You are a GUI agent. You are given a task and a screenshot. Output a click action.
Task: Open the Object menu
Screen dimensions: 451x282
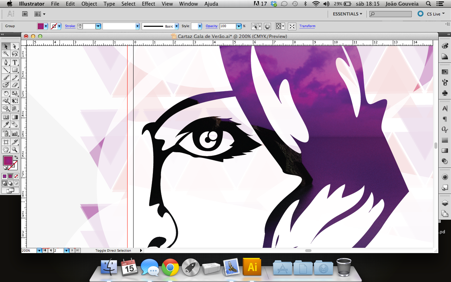89,4
